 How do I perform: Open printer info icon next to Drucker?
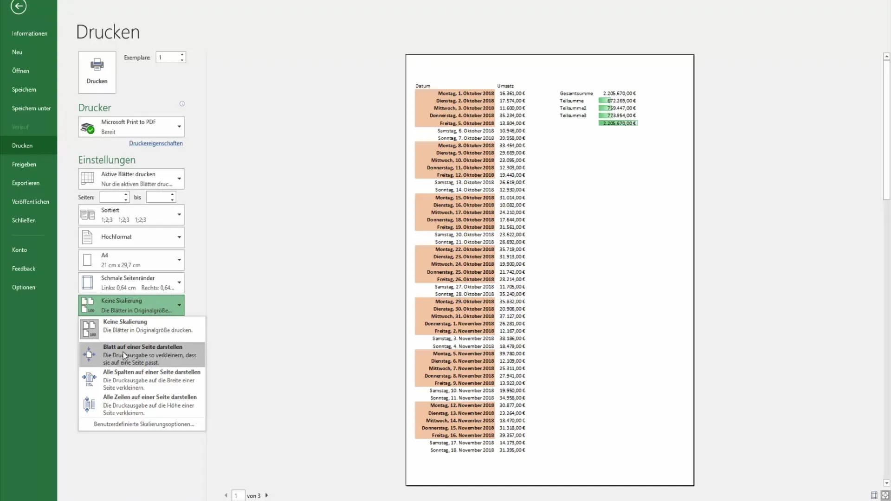[182, 103]
